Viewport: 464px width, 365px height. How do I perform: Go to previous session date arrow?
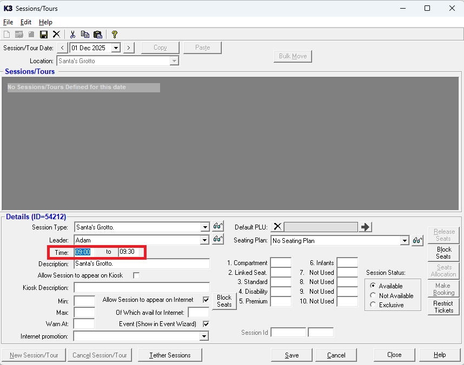(62, 48)
